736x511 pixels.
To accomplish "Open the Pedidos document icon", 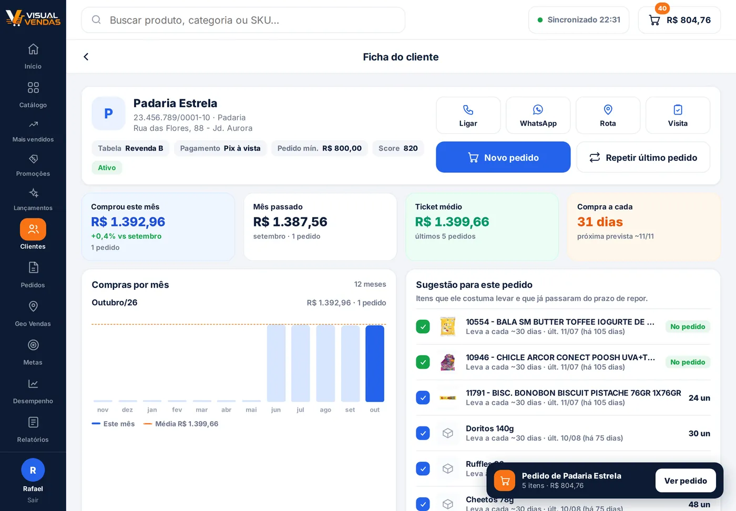I will coord(33,268).
